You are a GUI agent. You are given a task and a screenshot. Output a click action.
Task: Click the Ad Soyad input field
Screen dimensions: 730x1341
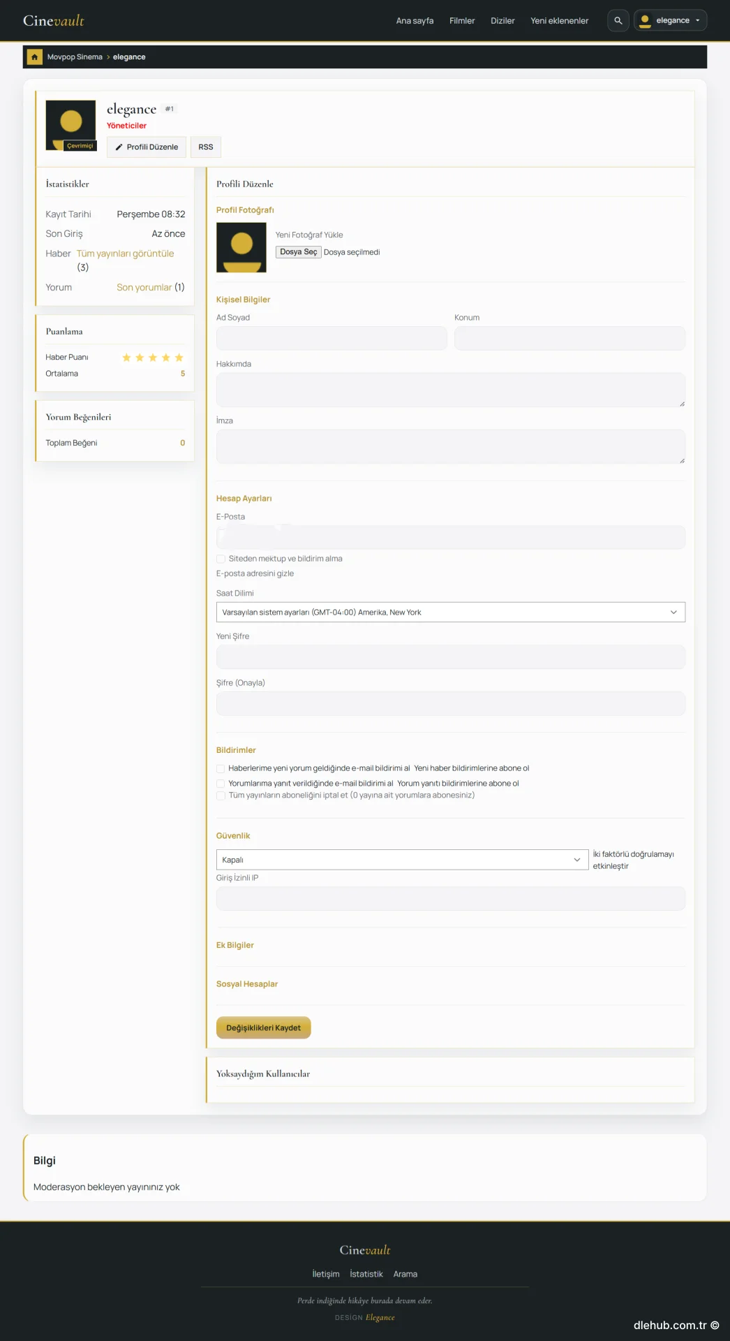pyautogui.click(x=332, y=338)
